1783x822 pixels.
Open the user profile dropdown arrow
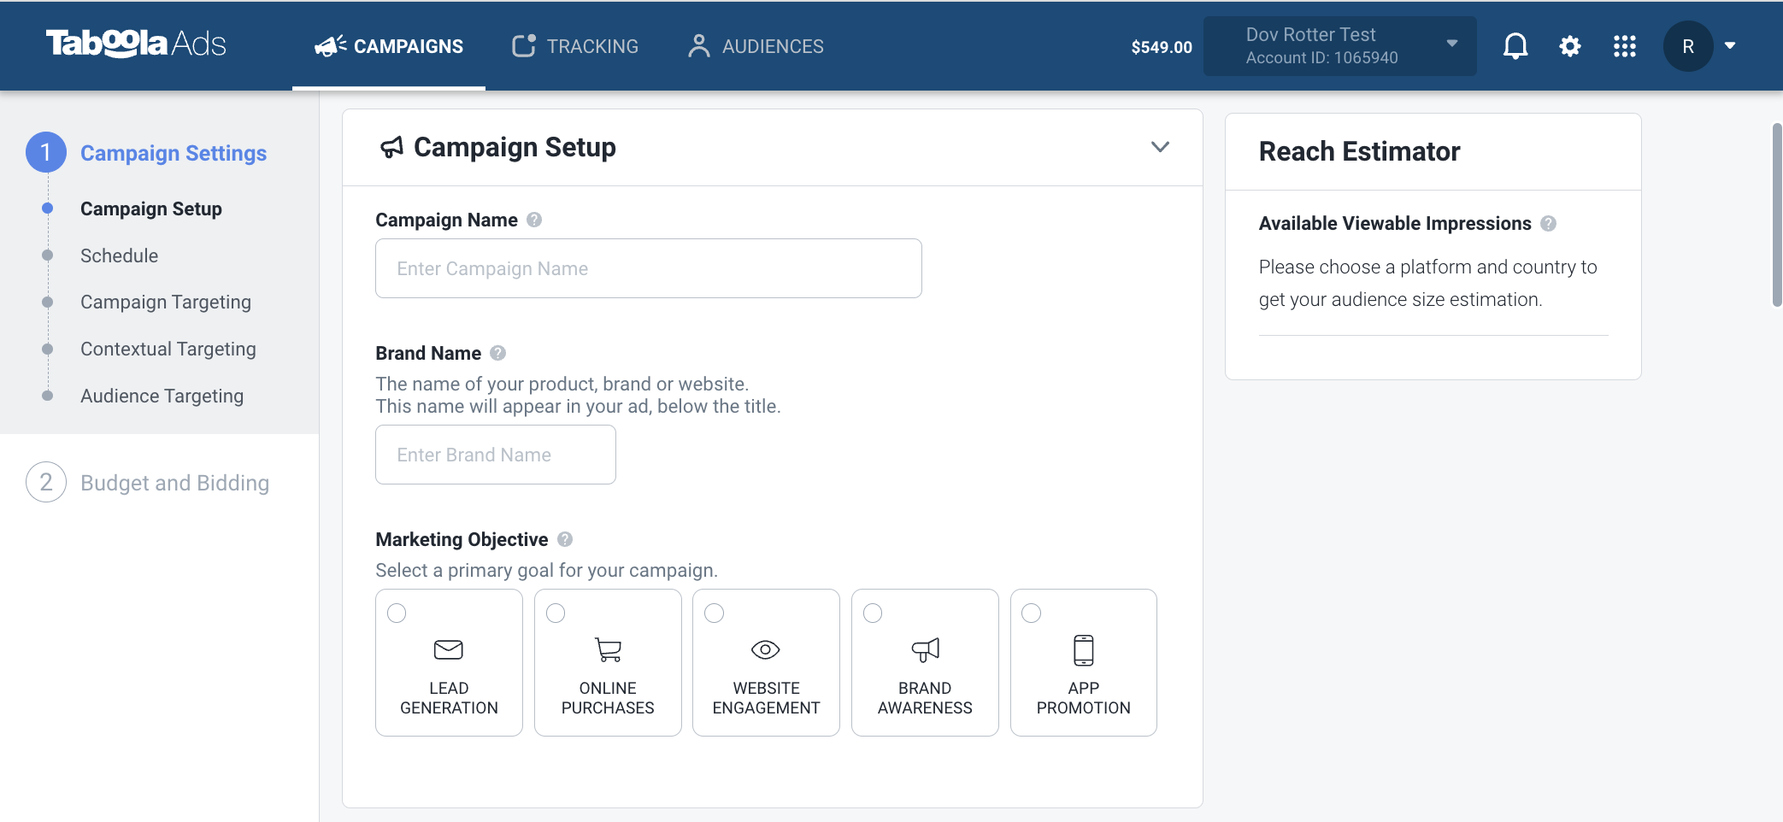tap(1730, 46)
